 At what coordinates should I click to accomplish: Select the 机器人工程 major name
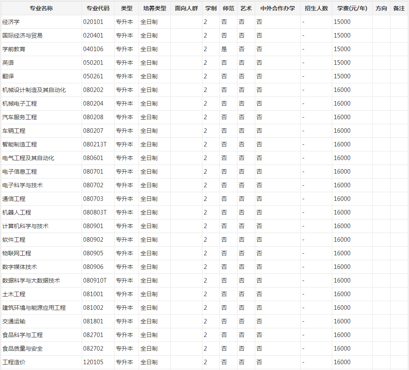(16, 212)
